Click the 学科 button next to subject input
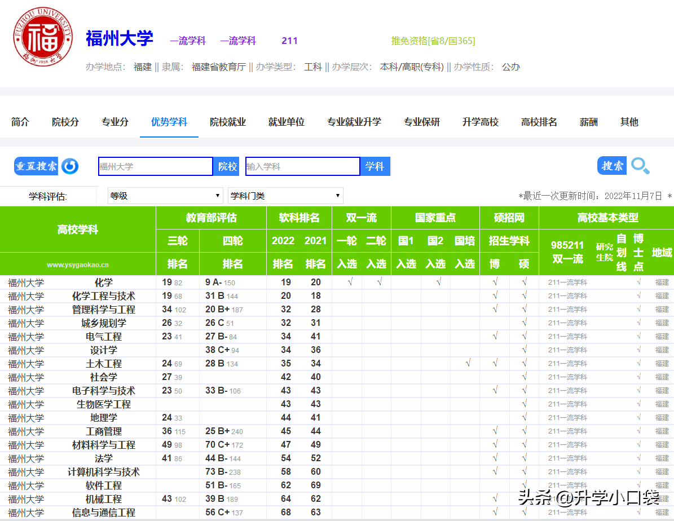 [x=375, y=166]
